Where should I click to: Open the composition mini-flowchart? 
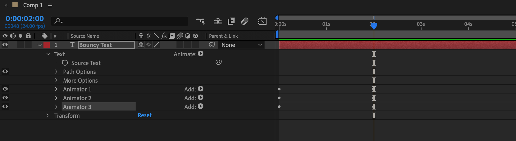[x=201, y=21]
